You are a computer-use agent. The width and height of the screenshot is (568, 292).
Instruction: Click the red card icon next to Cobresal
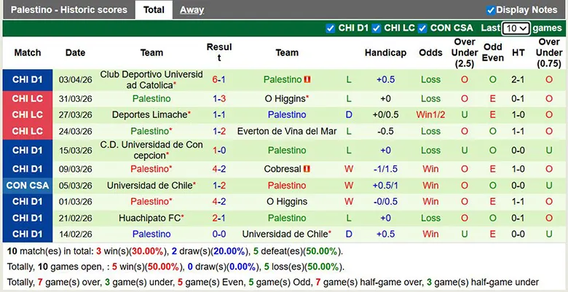[x=307, y=168]
